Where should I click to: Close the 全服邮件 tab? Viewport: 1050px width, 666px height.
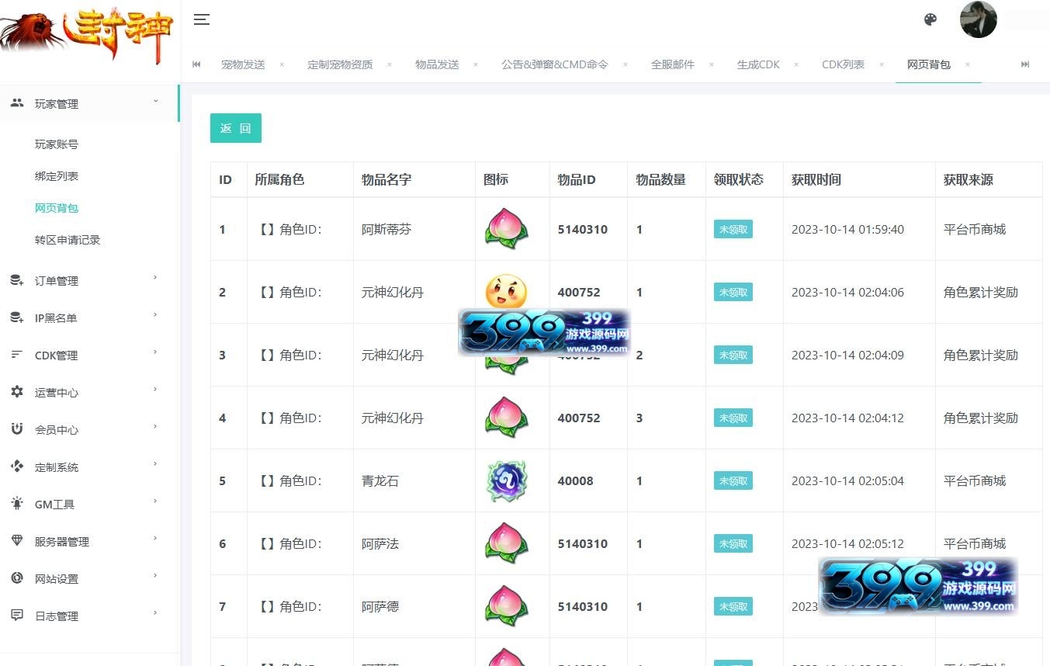point(711,64)
